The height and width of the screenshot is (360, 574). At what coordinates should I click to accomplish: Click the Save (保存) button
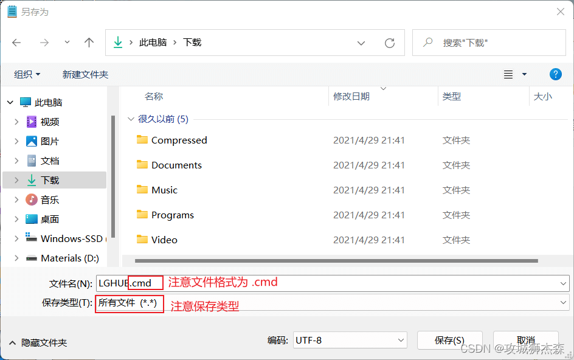tap(449, 341)
